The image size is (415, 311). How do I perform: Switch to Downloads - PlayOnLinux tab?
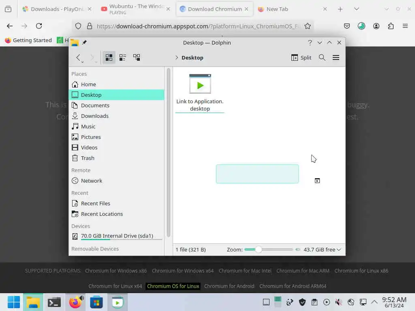(57, 9)
